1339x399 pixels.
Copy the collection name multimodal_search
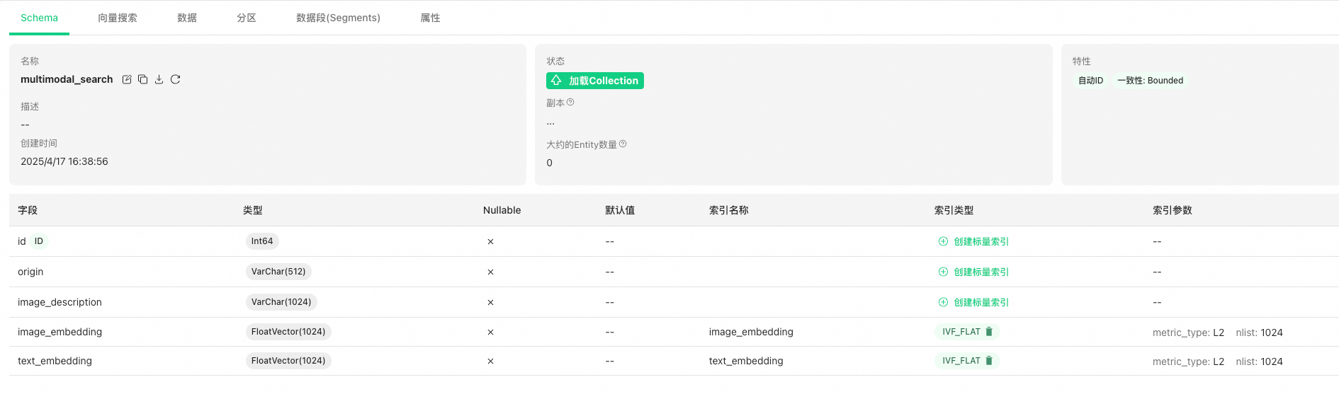tap(143, 79)
